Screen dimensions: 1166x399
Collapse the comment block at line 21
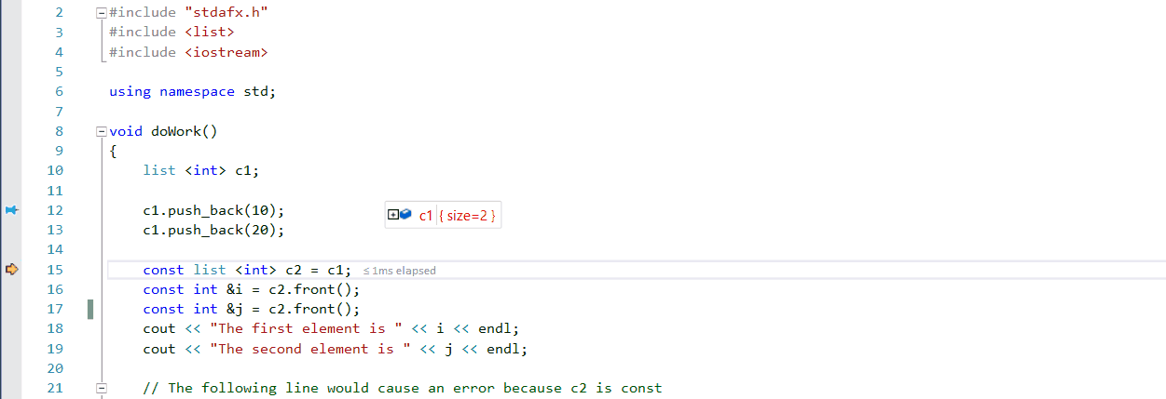point(101,388)
